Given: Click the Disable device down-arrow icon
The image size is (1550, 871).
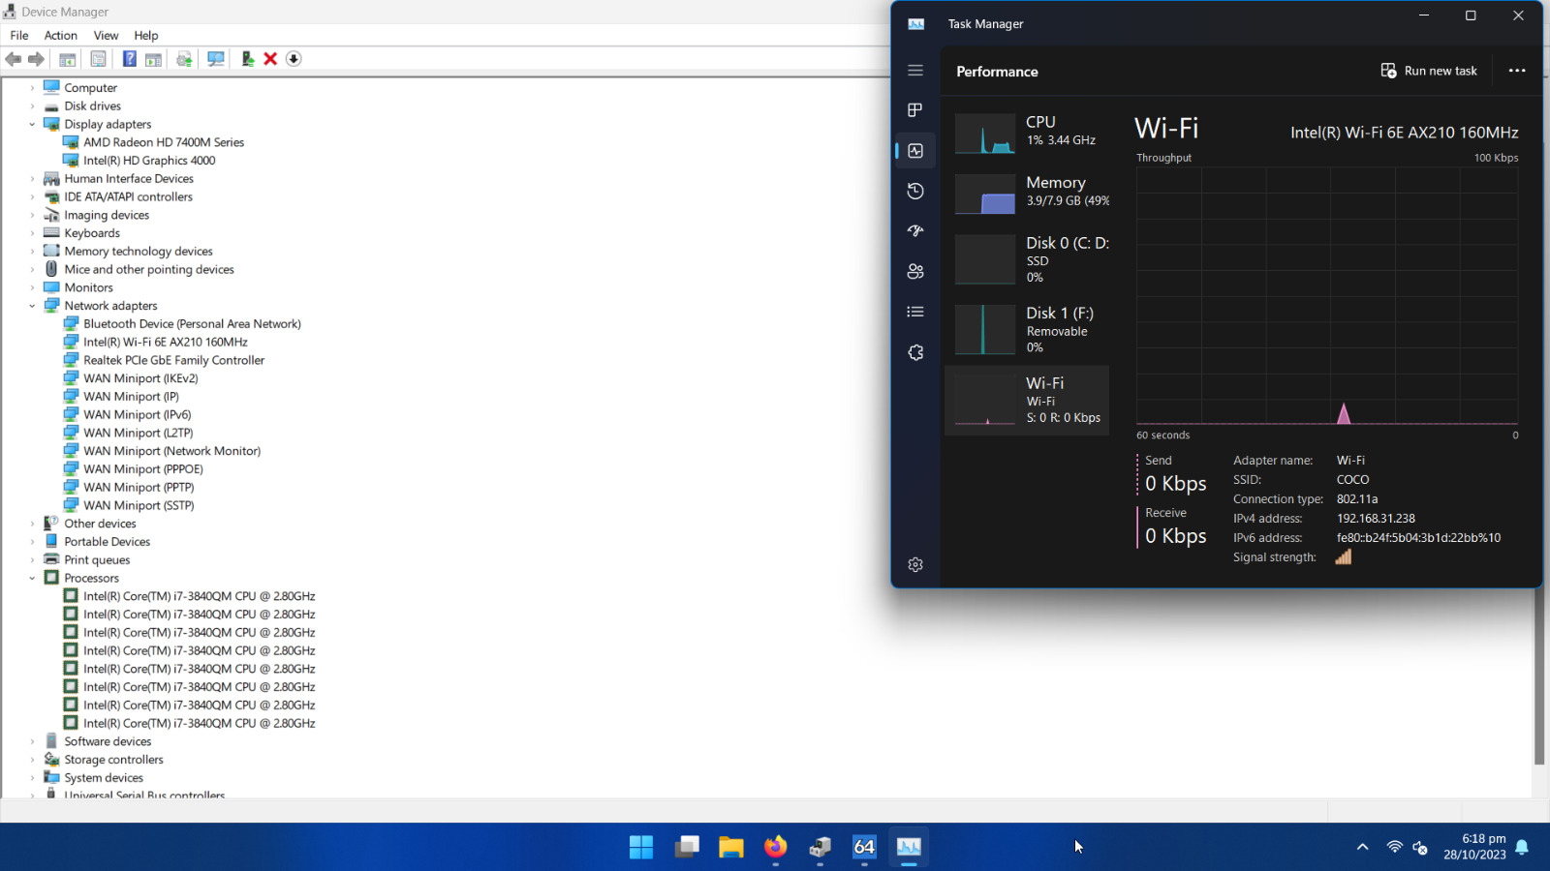Looking at the screenshot, I should coord(294,59).
